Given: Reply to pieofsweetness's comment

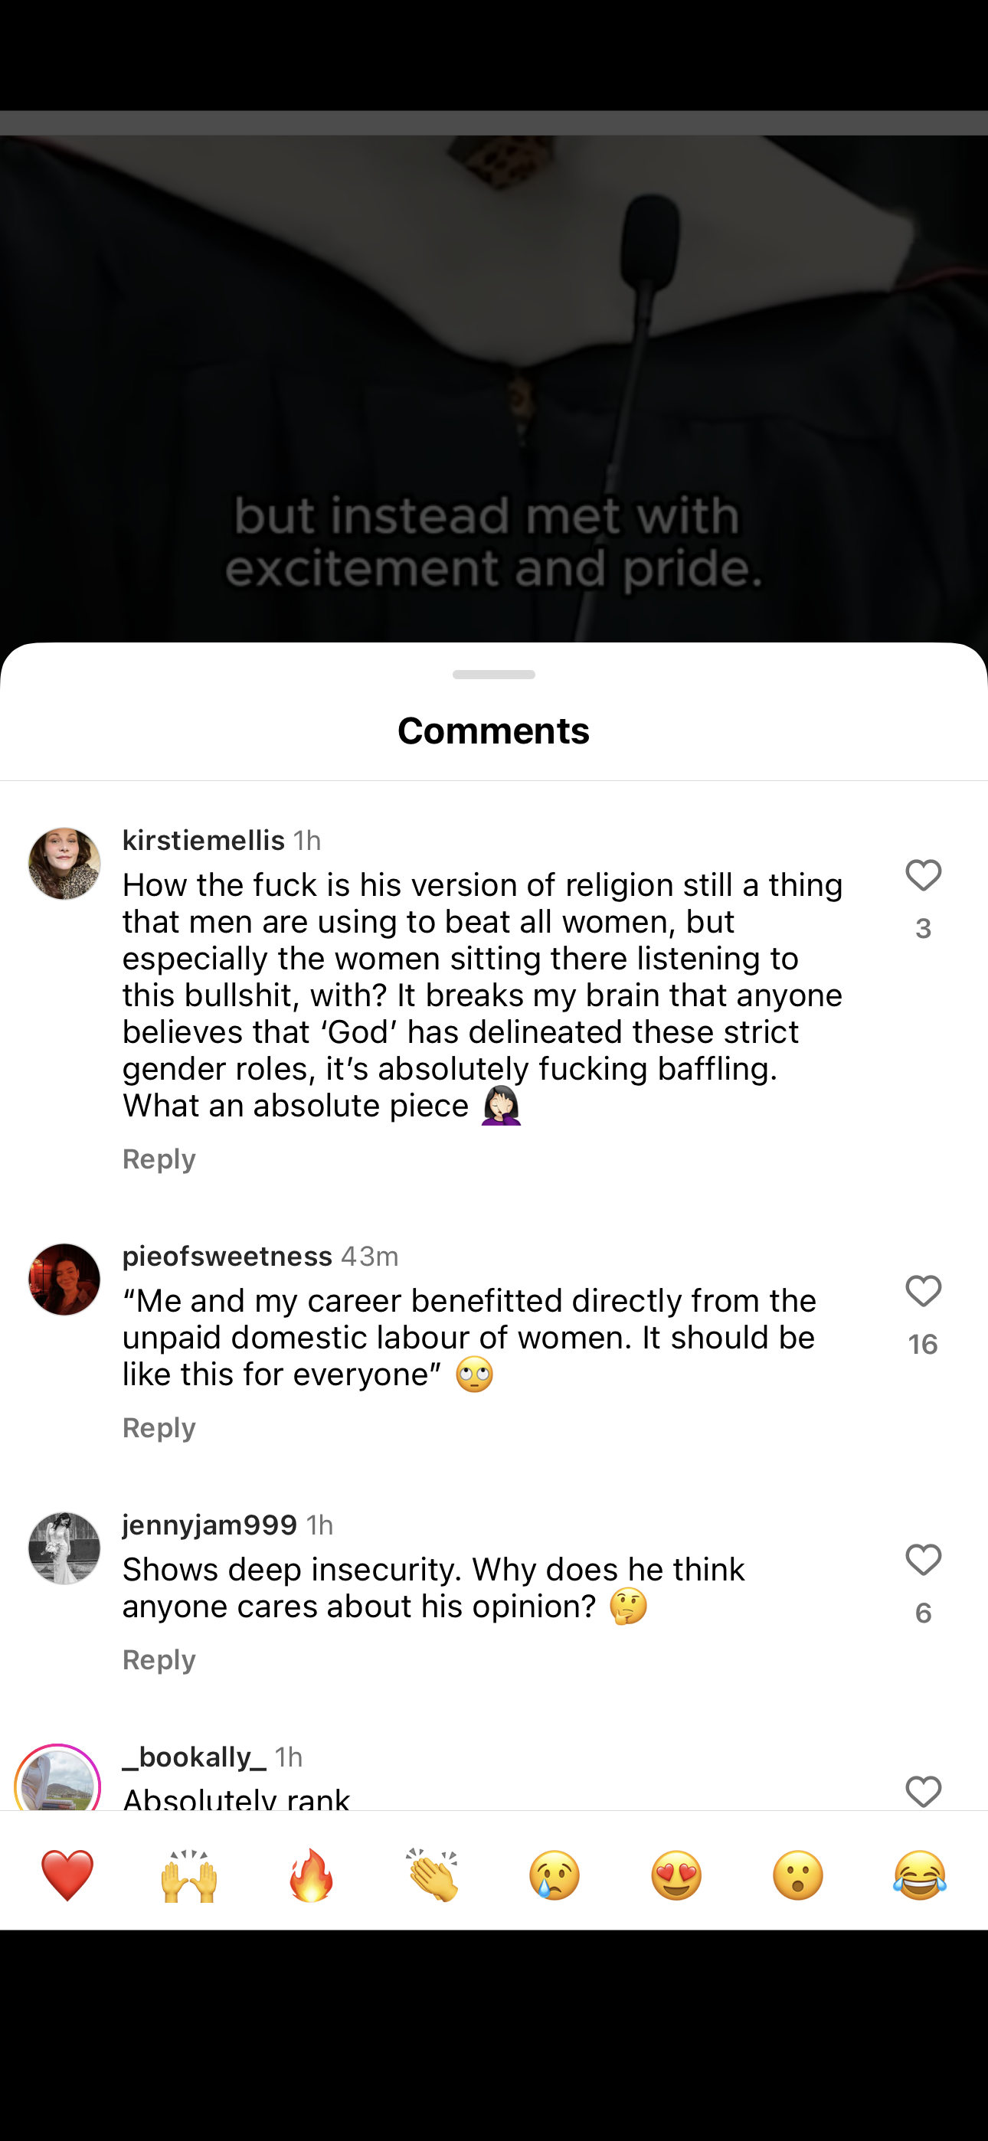Looking at the screenshot, I should [159, 1428].
